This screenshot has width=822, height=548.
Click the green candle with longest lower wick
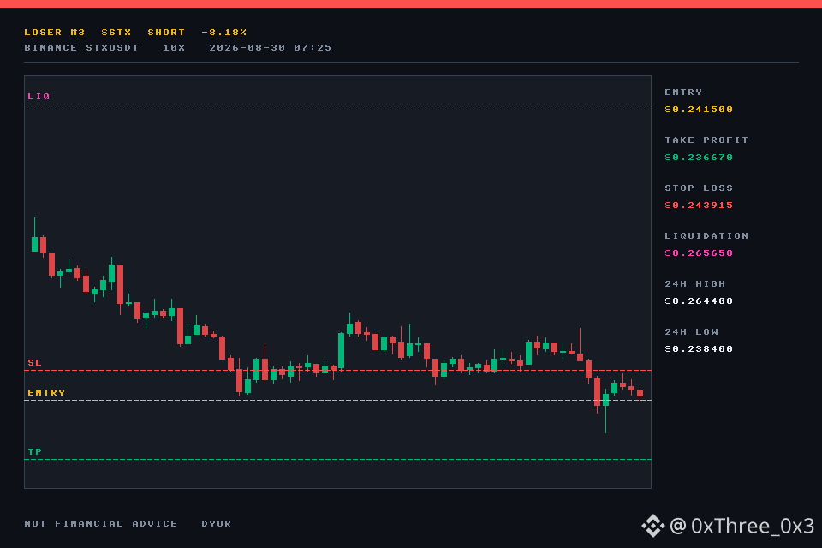(x=605, y=400)
